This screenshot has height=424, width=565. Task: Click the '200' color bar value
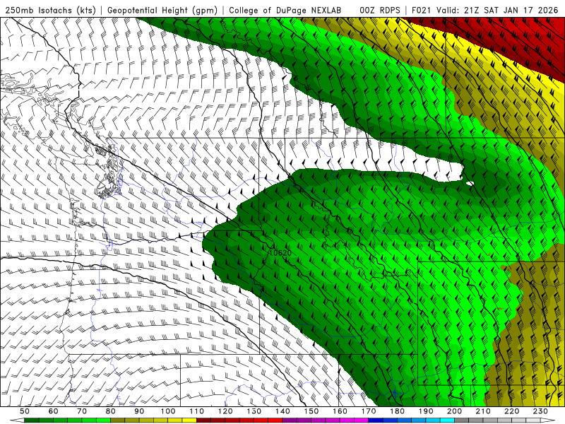coord(454,411)
